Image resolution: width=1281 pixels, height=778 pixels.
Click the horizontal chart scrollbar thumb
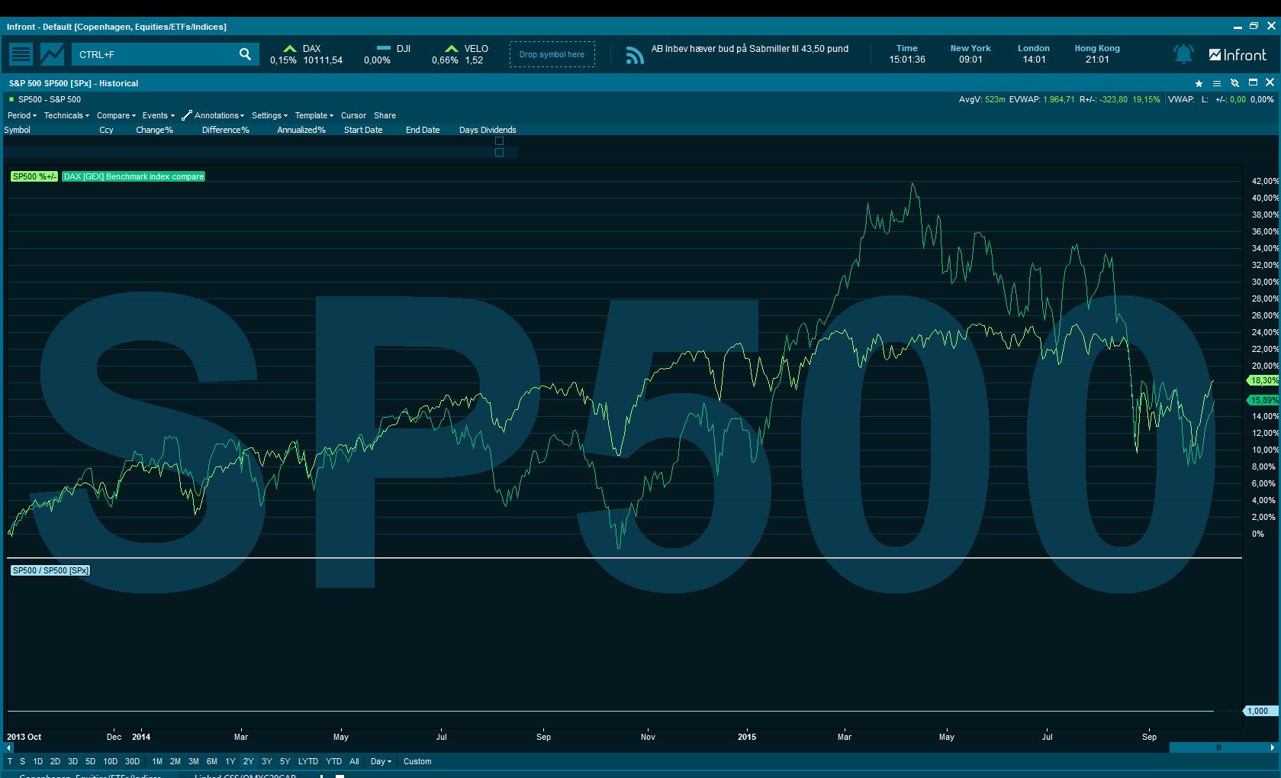point(1218,747)
